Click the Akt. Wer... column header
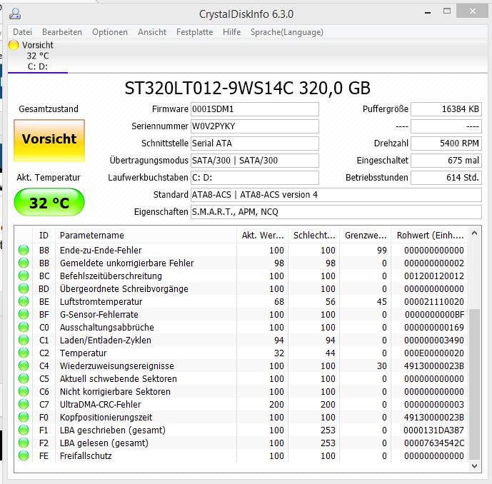Image resolution: width=492 pixels, height=484 pixels. point(262,236)
